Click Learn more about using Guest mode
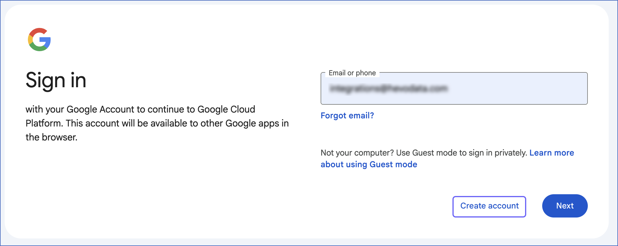618x246 pixels. (369, 164)
